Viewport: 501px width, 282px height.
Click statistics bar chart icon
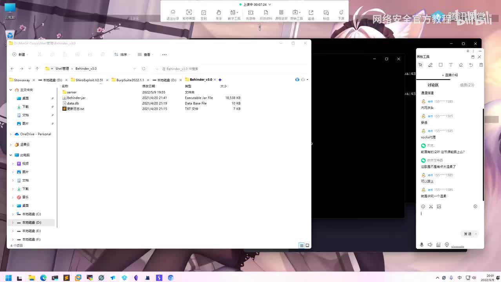438,245
